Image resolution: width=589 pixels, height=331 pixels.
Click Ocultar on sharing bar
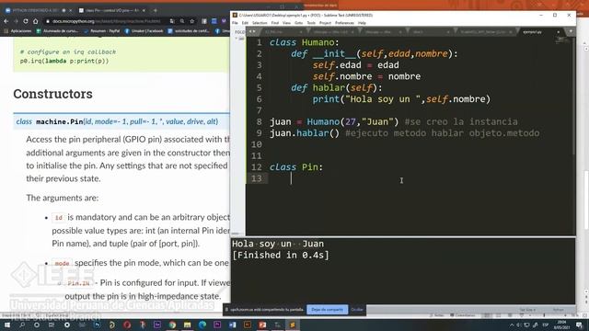coord(357,310)
